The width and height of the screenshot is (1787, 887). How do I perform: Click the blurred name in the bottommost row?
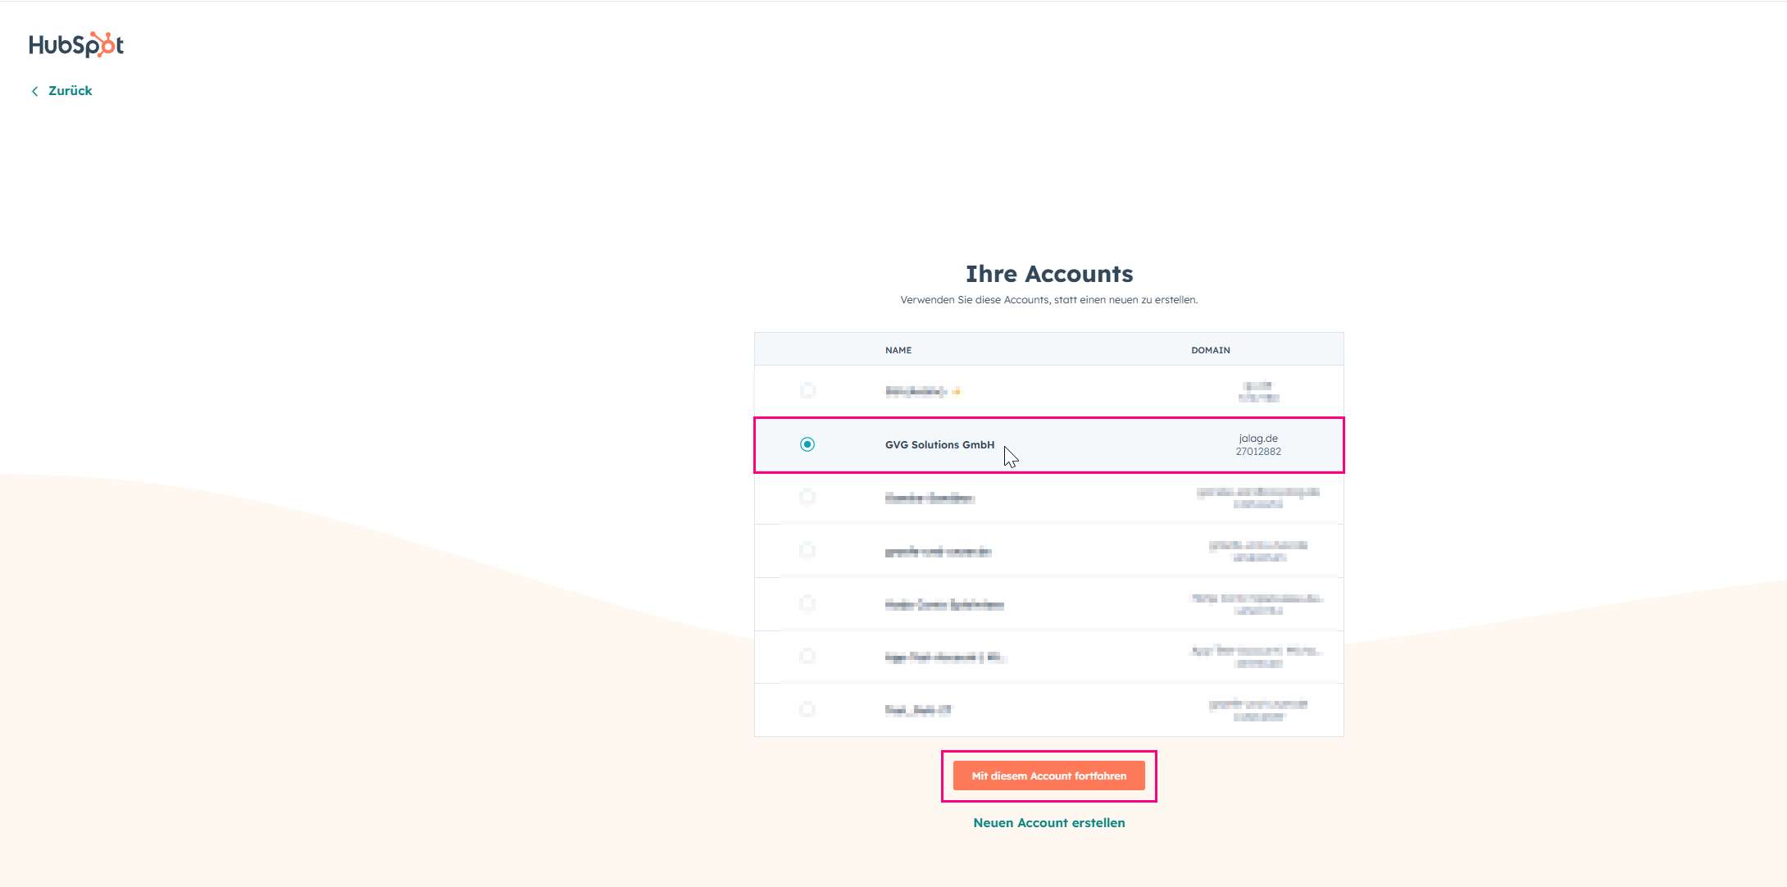918,710
